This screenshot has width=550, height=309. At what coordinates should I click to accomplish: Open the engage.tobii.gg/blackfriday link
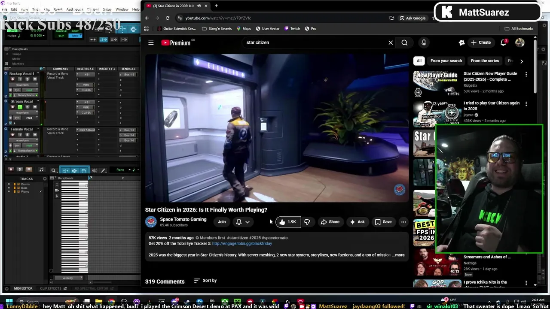point(242,243)
